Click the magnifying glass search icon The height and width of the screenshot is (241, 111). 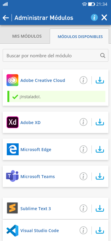point(103,56)
